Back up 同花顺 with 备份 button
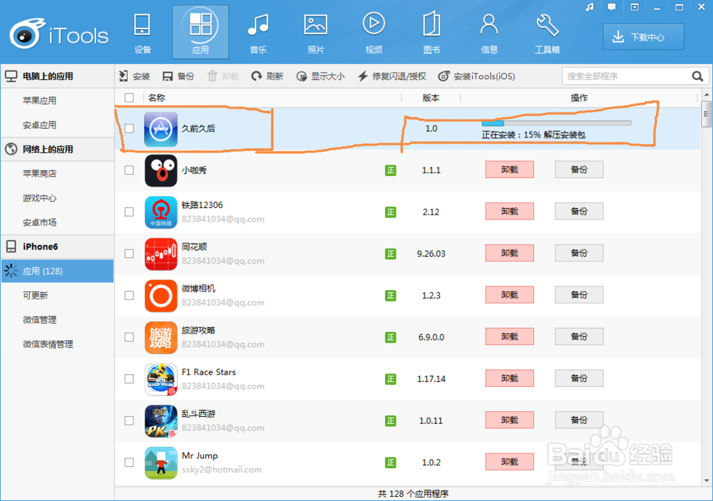The height and width of the screenshot is (501, 713). [x=579, y=253]
